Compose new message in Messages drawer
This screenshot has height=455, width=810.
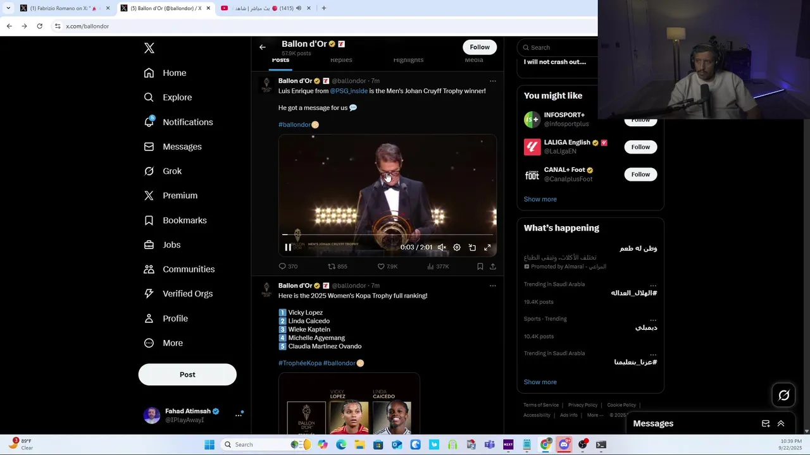click(x=766, y=423)
